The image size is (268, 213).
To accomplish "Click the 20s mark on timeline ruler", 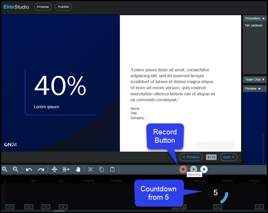I will click(33, 181).
